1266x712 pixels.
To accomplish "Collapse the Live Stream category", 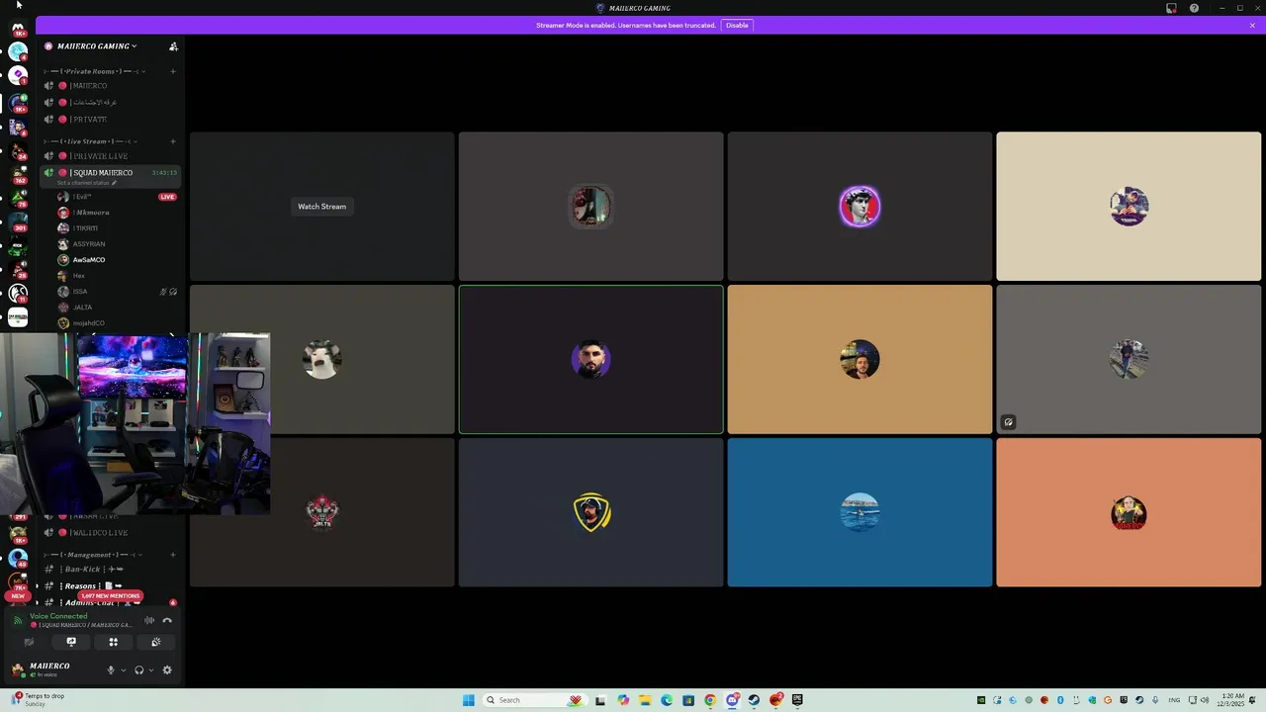I will [91, 141].
